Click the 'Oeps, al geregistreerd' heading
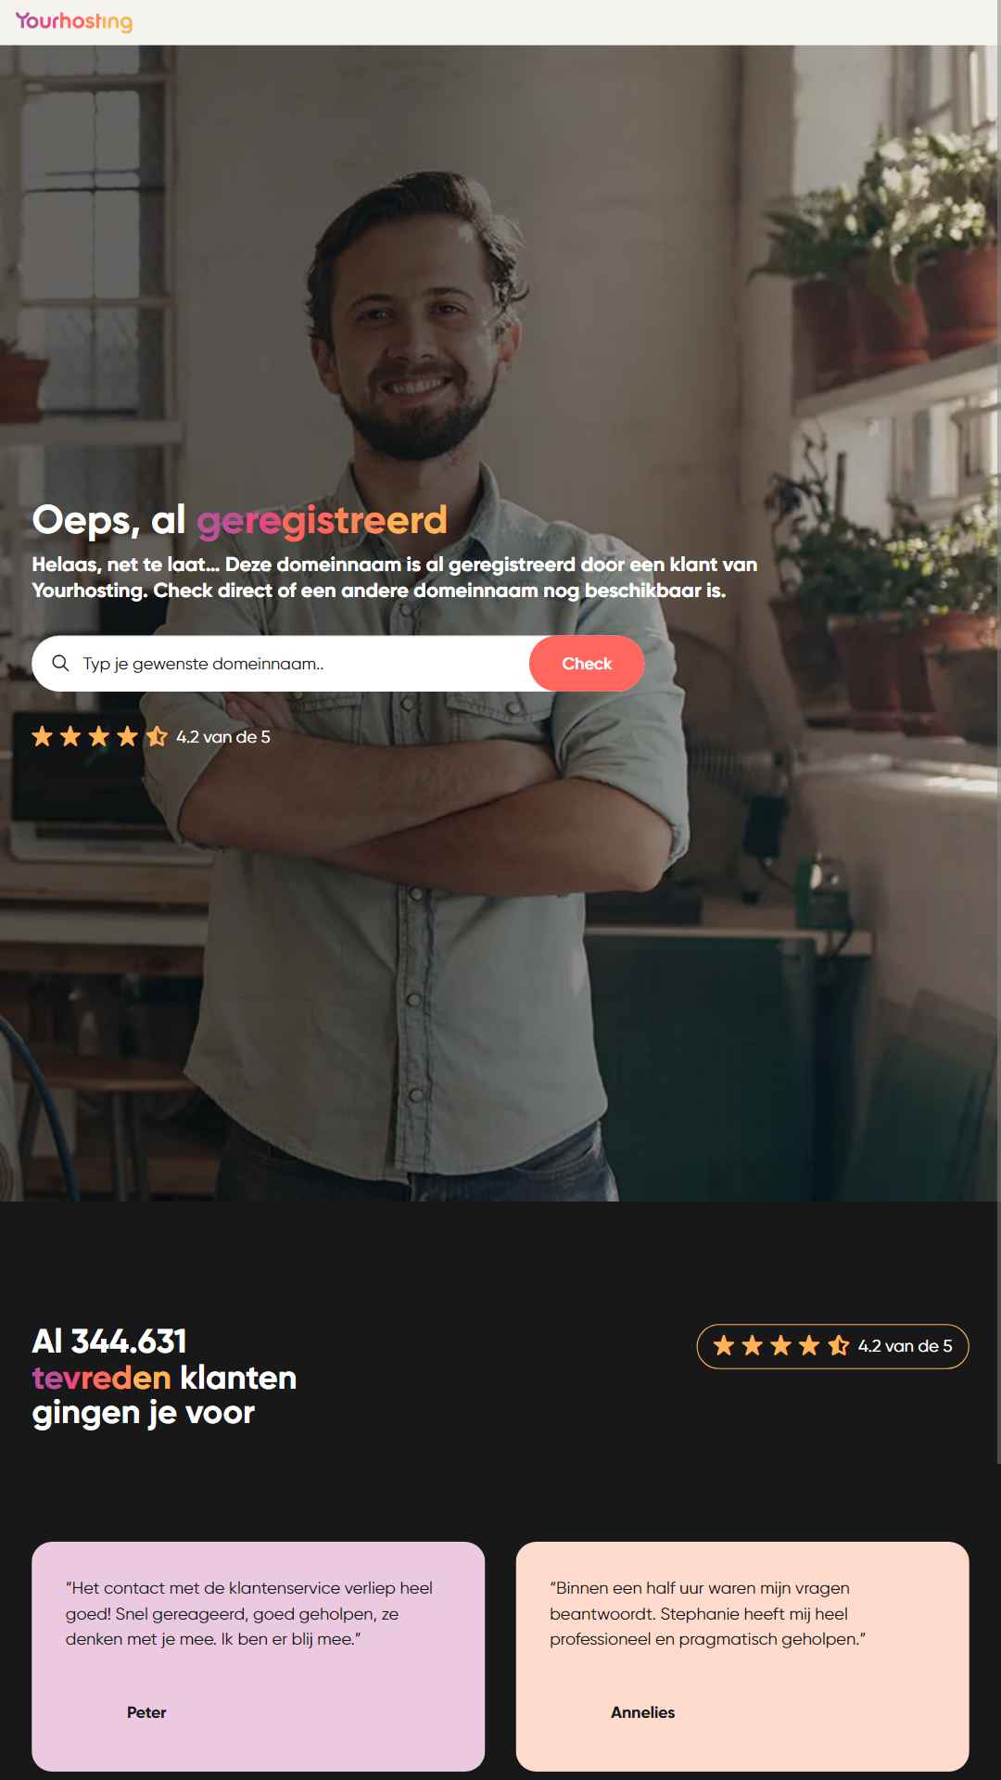1001x1780 pixels. pyautogui.click(x=240, y=520)
